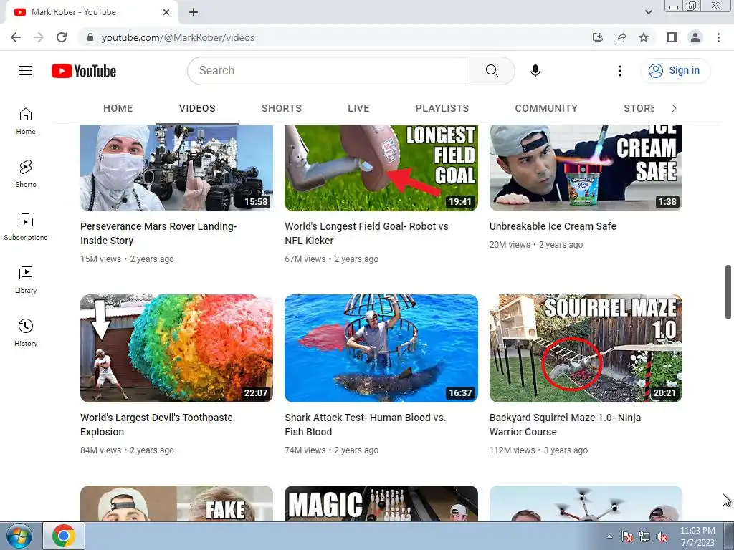Play the shark cage thumbnail

point(381,348)
